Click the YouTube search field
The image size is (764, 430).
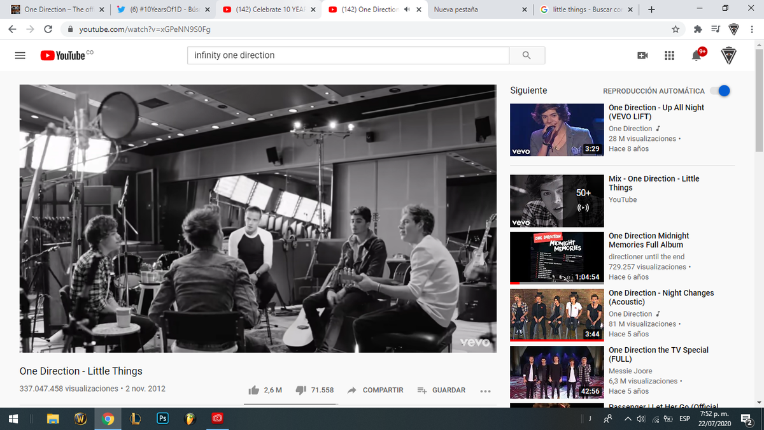(348, 55)
